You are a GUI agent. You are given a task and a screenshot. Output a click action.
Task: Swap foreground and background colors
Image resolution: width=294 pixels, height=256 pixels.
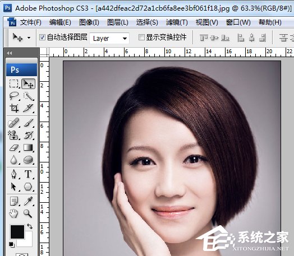point(30,226)
